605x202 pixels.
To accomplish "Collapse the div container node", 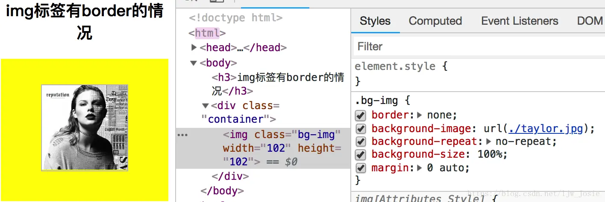I will click(x=205, y=106).
